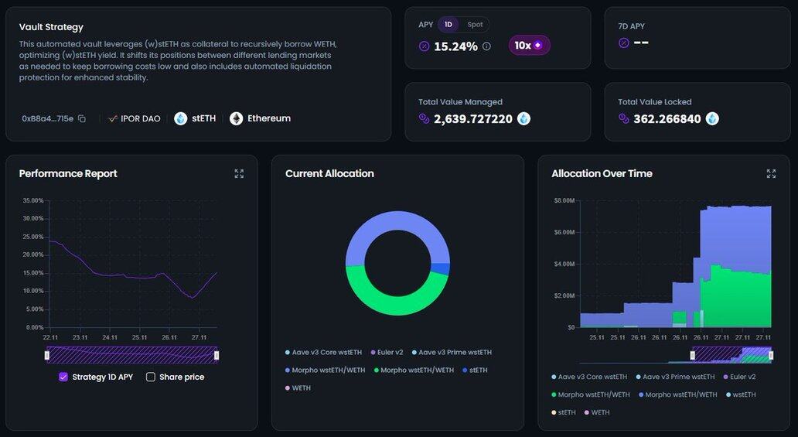Screen dimensions: 798x437
Task: Click the info icon beside 15.24% APY
Action: click(x=486, y=46)
